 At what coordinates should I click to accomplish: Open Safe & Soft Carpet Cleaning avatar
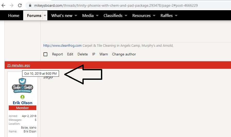coord(22,86)
